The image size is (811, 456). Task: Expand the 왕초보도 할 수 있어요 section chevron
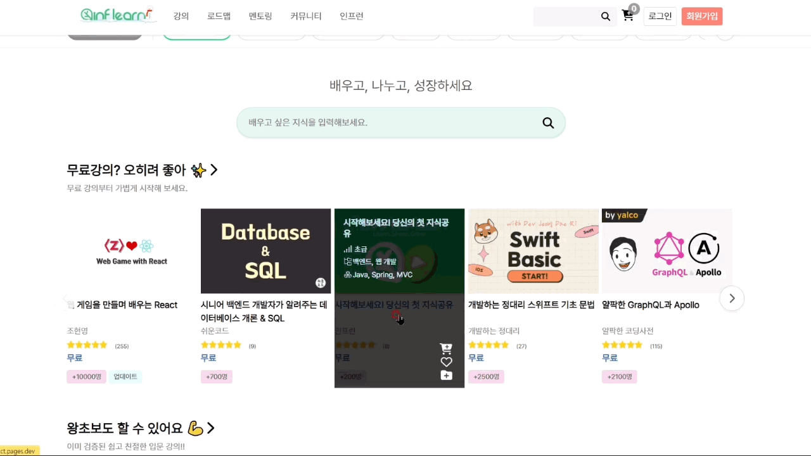(x=211, y=428)
